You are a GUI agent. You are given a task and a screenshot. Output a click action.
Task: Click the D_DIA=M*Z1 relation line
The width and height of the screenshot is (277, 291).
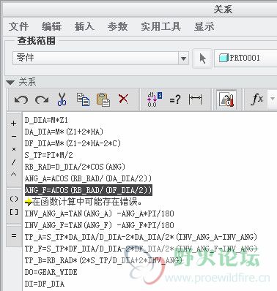click(46, 120)
